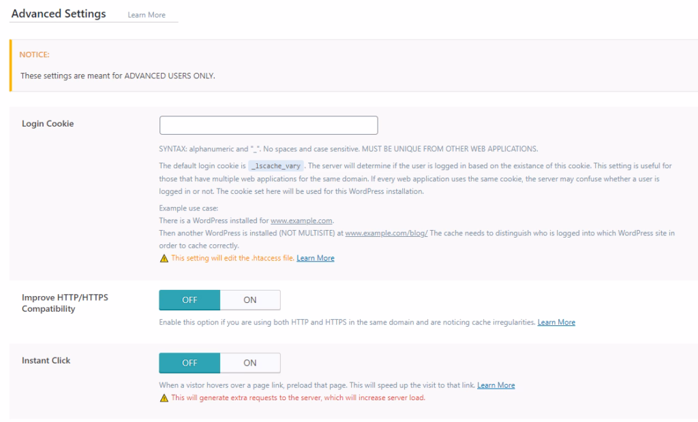Set Improve HTTP/HTTPS Compatibility to OFF
The width and height of the screenshot is (698, 422).
coord(189,300)
